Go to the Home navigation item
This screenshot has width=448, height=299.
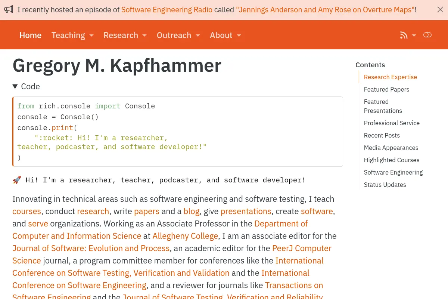[x=30, y=35]
